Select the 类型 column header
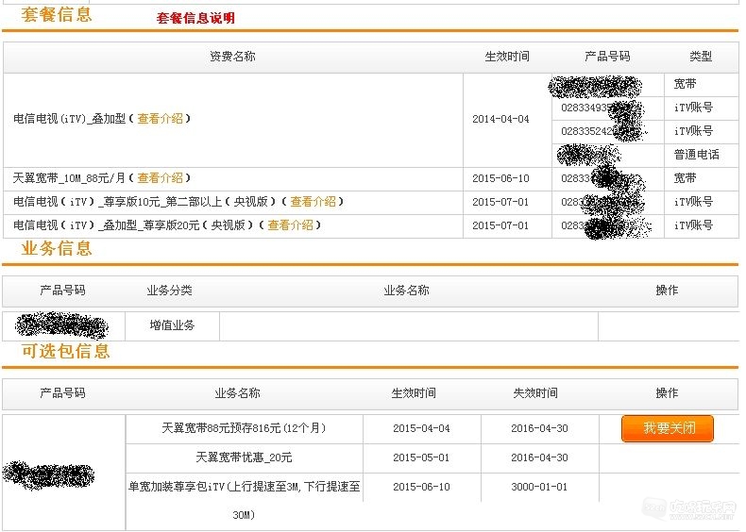 point(701,57)
